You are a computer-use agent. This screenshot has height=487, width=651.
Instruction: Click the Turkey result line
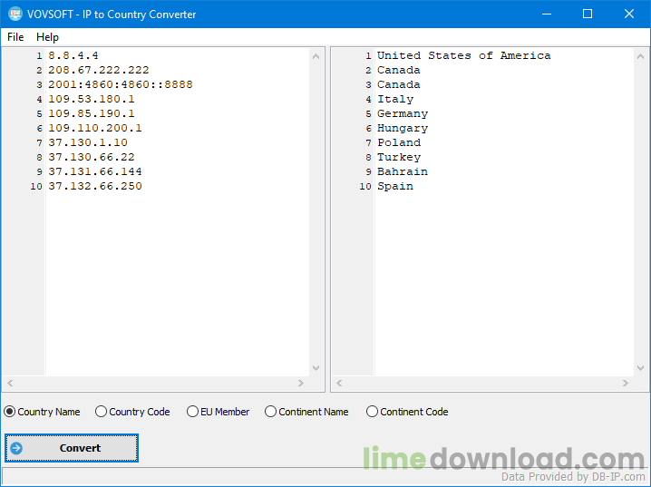[399, 158]
